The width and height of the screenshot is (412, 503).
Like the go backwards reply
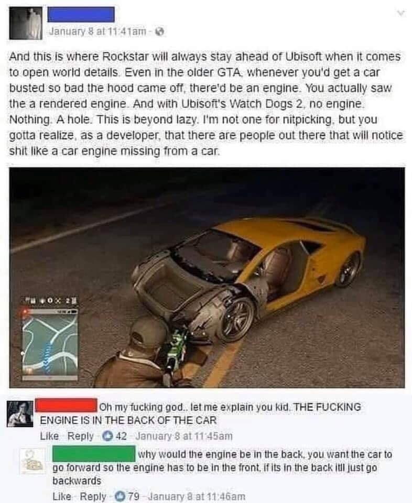coord(62,496)
